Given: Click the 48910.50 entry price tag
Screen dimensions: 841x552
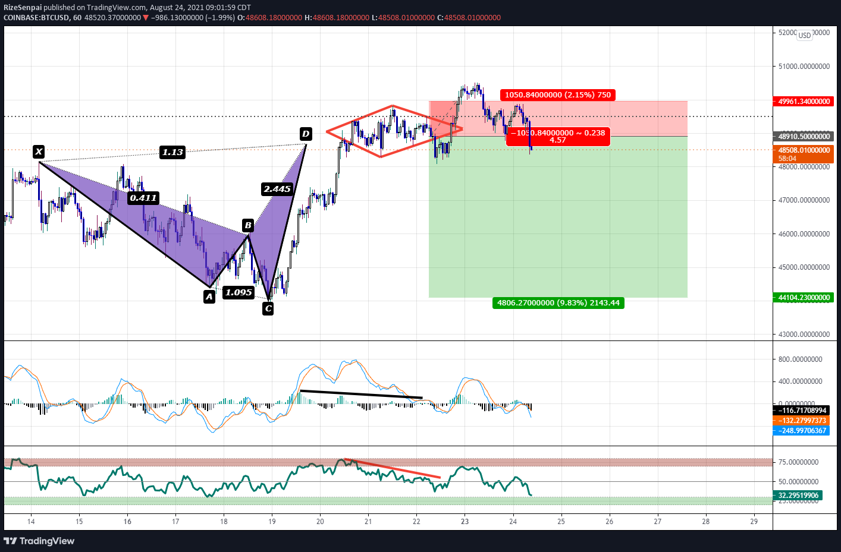Looking at the screenshot, I should 803,136.
